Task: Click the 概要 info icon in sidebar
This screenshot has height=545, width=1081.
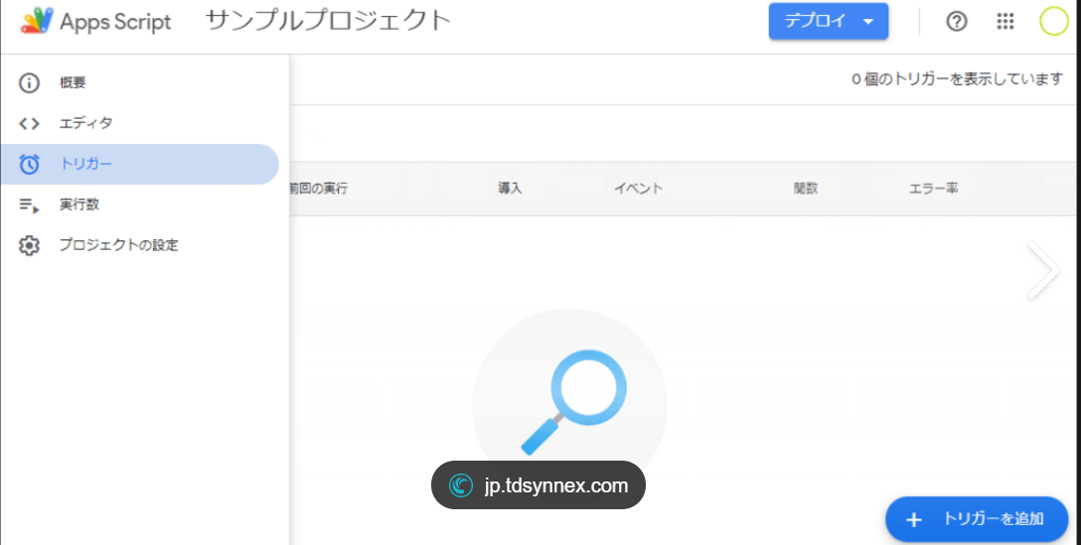Action: click(30, 83)
